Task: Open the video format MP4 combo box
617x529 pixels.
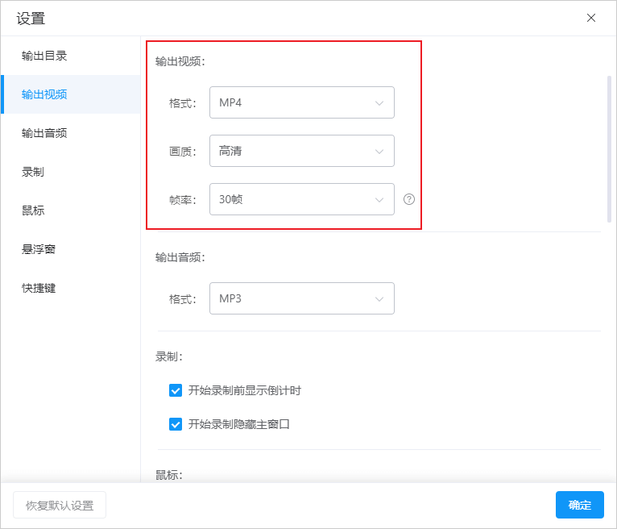Action: tap(302, 102)
